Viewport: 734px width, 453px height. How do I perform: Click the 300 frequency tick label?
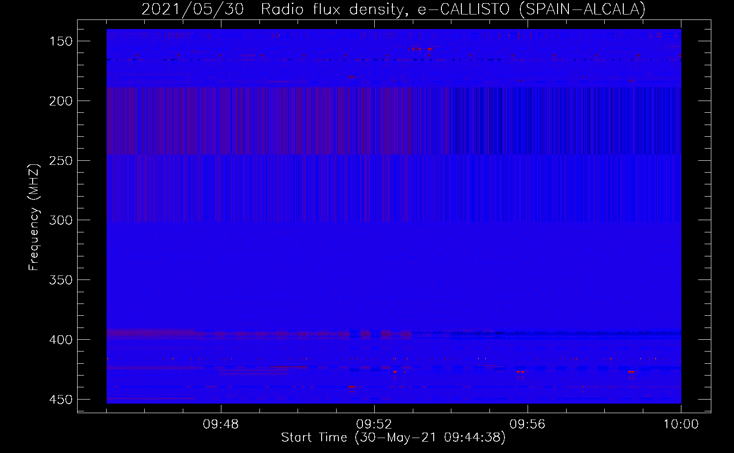click(61, 220)
